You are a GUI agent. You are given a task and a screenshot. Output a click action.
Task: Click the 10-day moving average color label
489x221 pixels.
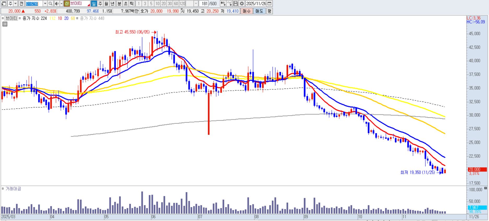(x=60, y=18)
